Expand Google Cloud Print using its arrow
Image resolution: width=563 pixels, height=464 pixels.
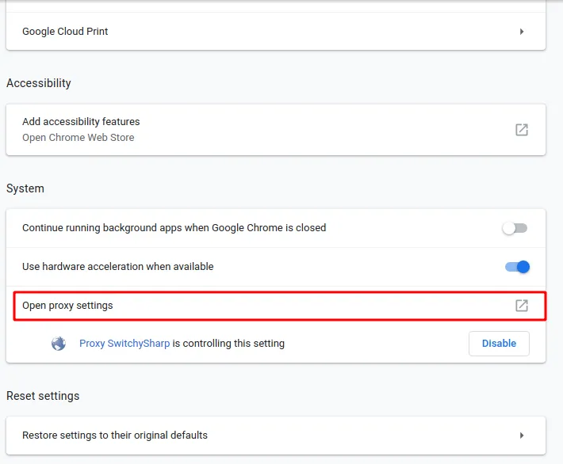[522, 32]
